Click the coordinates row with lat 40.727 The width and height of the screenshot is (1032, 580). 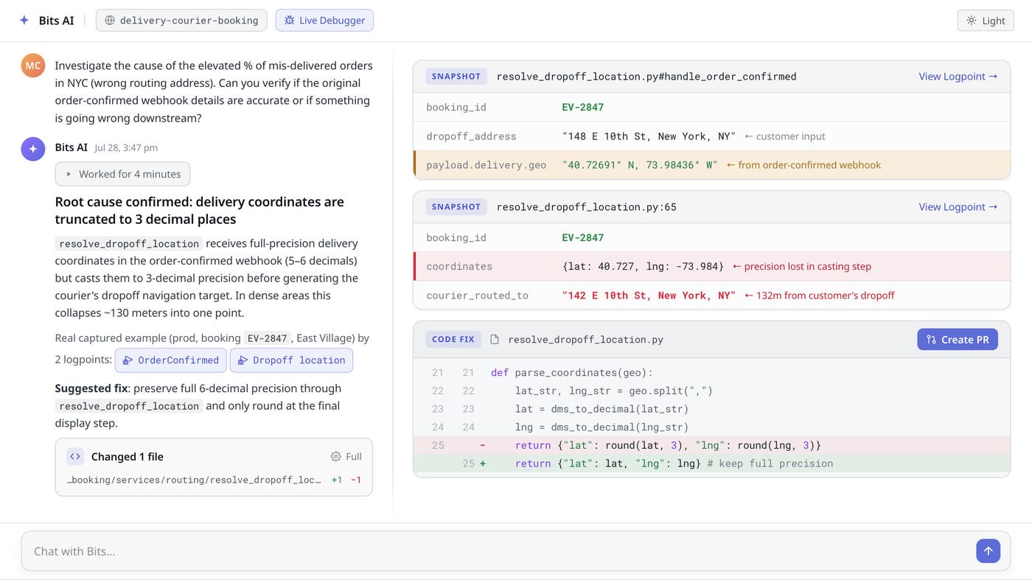coord(711,266)
